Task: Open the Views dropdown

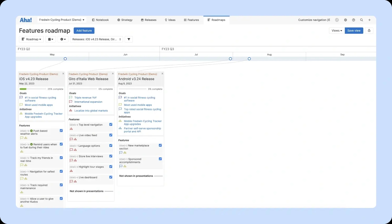Action: [x=337, y=31]
